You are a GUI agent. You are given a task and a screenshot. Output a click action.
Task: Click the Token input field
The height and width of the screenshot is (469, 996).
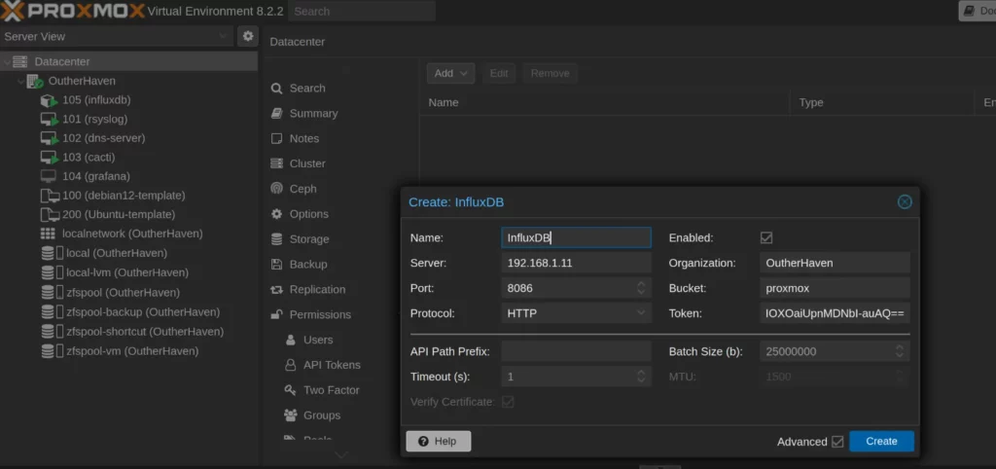pos(835,313)
